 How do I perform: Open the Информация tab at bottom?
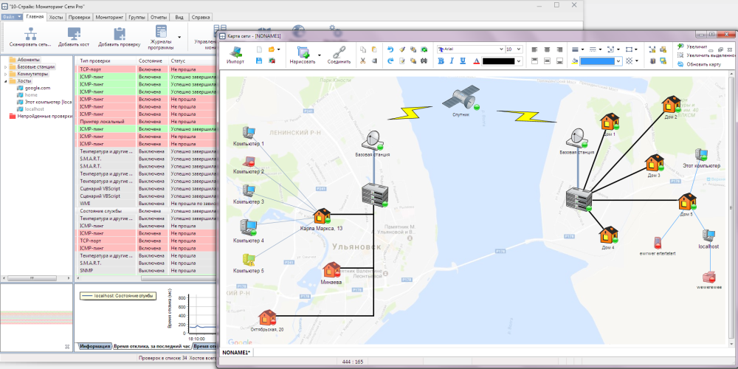click(x=95, y=346)
